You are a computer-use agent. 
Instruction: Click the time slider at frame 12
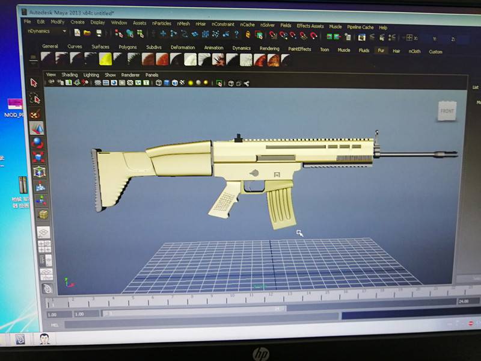271,295
